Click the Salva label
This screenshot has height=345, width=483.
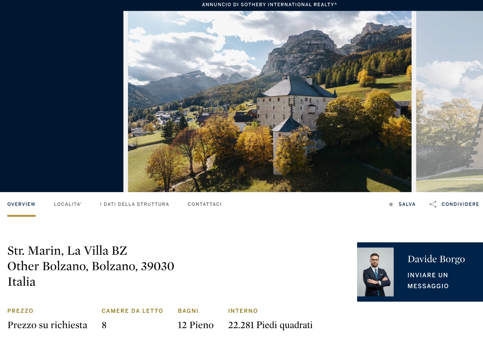(407, 204)
